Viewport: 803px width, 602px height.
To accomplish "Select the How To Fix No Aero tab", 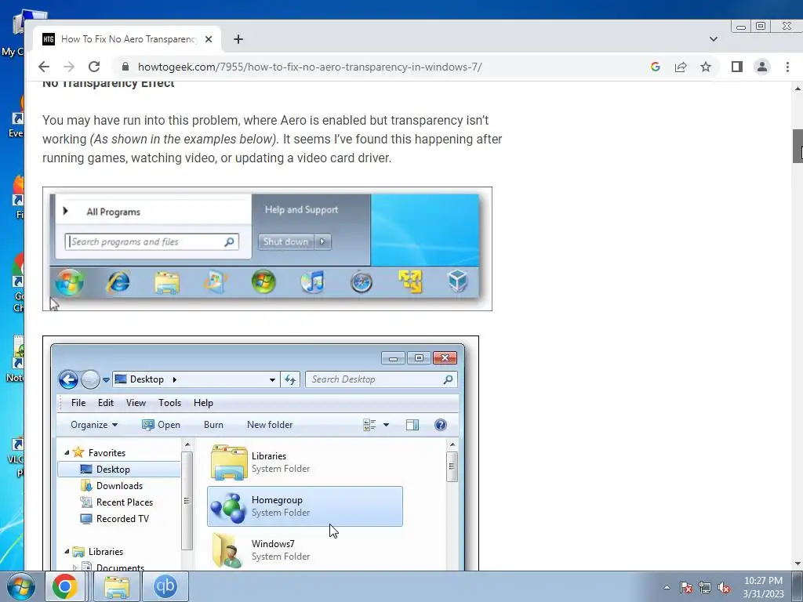I will 127,39.
